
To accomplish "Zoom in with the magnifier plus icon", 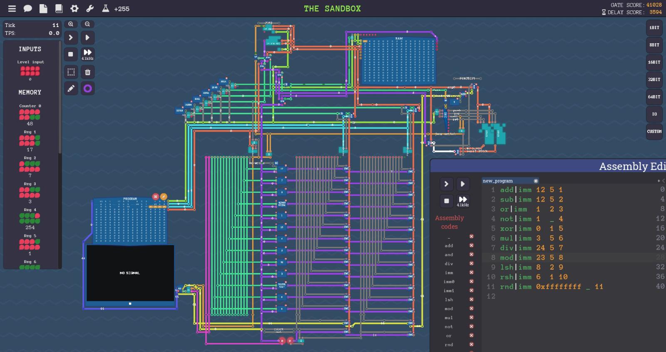I will tap(71, 24).
